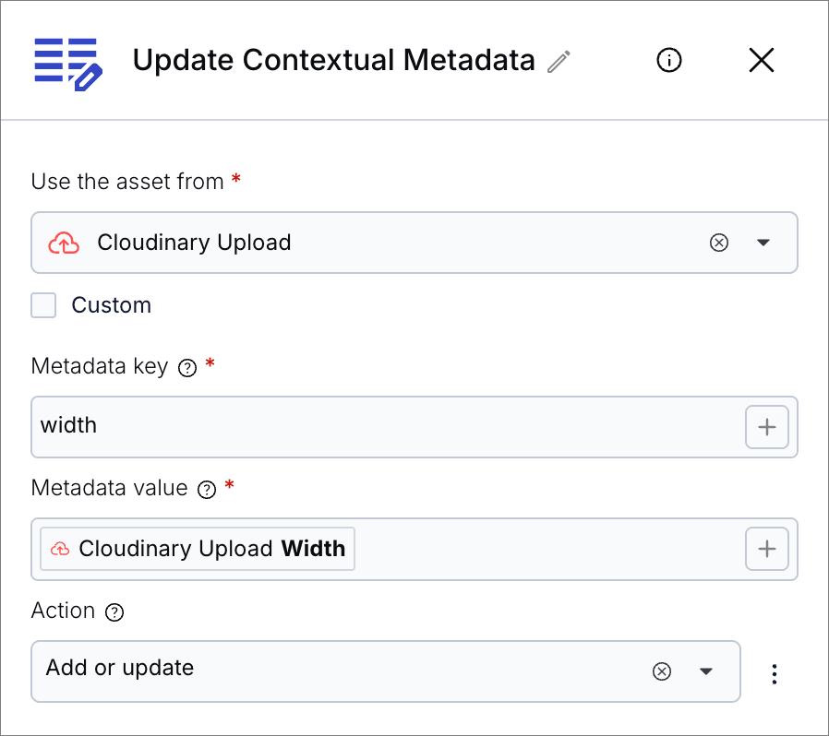Click the pencil icon to rename the block
Viewport: 829px width, 736px height.
[559, 62]
